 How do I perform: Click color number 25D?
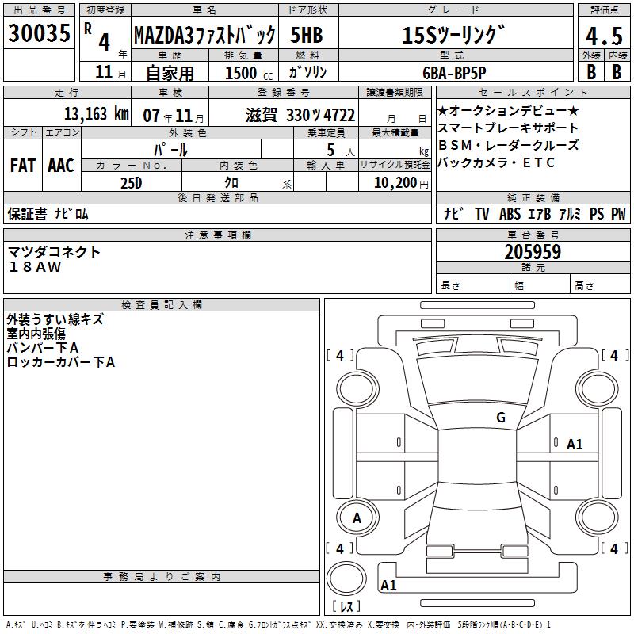point(132,183)
